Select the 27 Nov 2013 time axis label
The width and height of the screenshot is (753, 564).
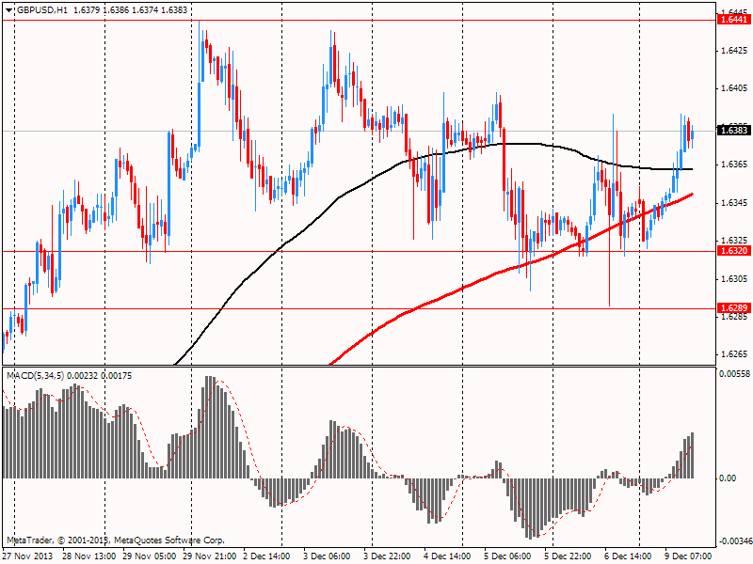pos(27,556)
